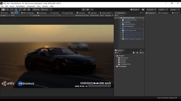Toggle Mute Audio in Game view
Screen dimensions: 181x101
pos(94,15)
